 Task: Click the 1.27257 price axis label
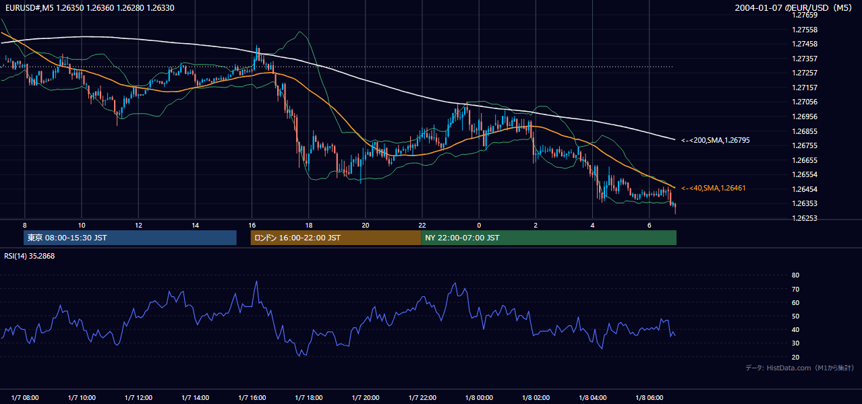click(805, 73)
